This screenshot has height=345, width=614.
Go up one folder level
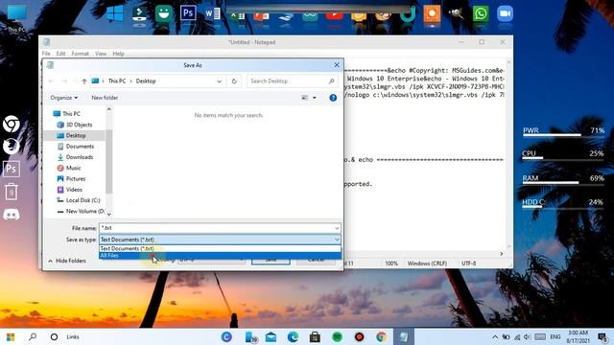(x=84, y=80)
